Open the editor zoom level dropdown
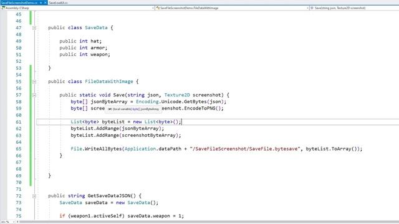Screen dimensions: 399x224 [x=7, y=222]
